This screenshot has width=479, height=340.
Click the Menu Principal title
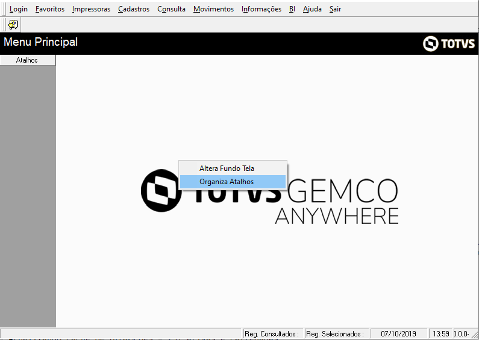pos(40,42)
